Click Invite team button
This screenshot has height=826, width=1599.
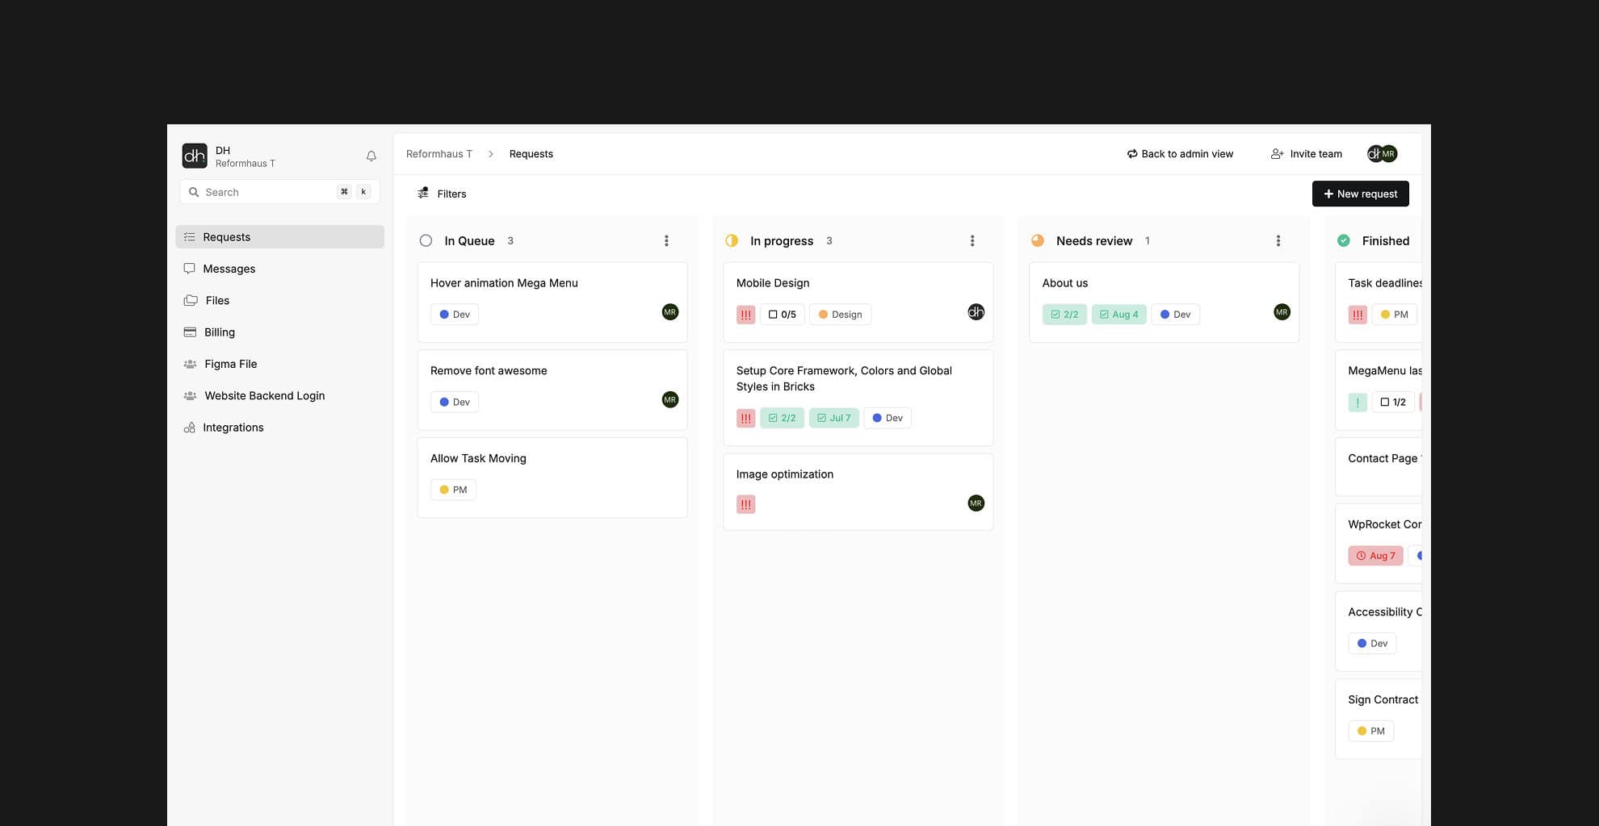(x=1307, y=153)
